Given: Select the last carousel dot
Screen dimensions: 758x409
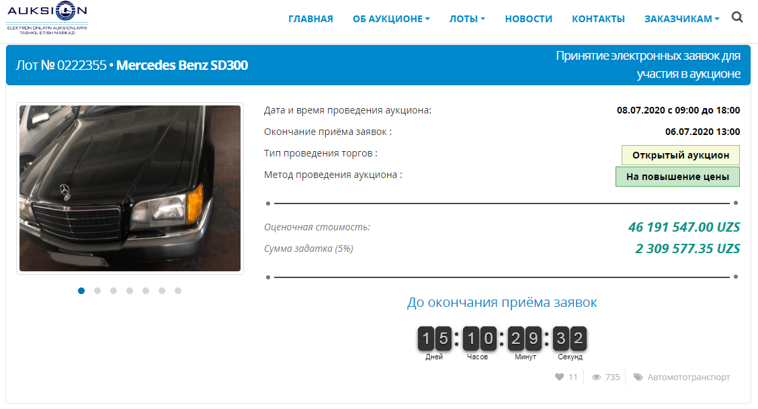Looking at the screenshot, I should click(x=178, y=291).
